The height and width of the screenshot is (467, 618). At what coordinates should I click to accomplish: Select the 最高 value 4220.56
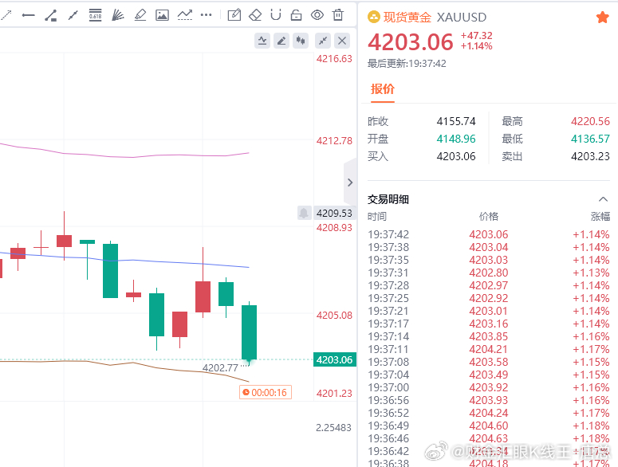click(590, 121)
